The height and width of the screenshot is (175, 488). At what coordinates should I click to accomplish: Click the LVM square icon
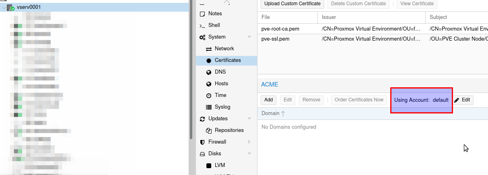click(208, 165)
